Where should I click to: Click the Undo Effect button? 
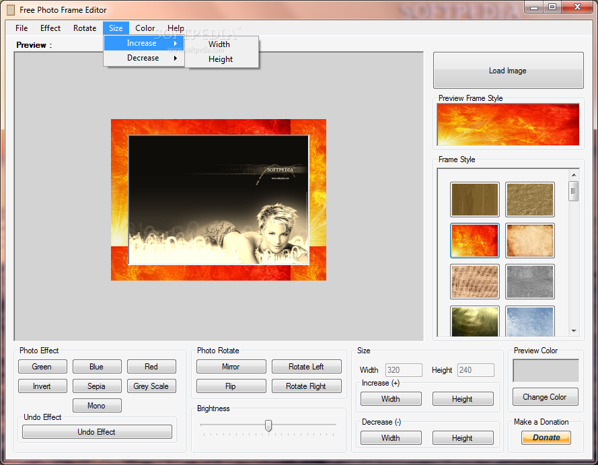pyautogui.click(x=97, y=432)
